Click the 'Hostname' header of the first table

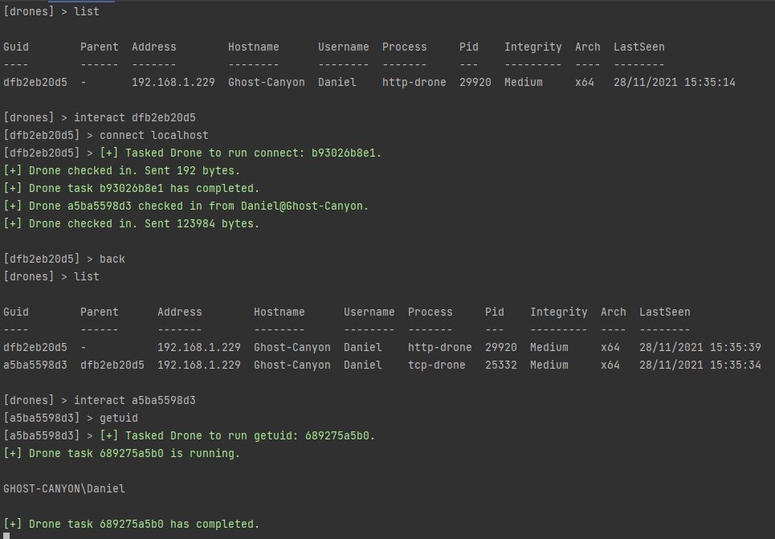tap(254, 47)
